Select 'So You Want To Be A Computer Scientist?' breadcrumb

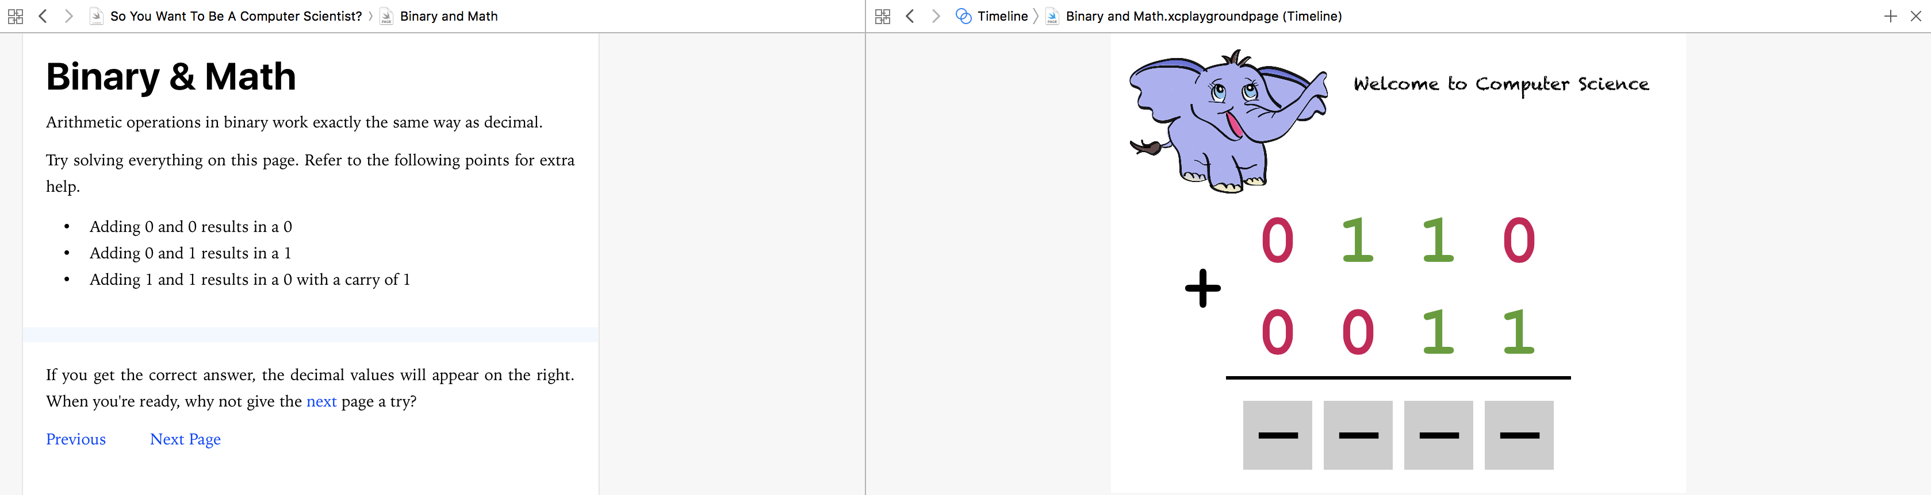click(236, 16)
